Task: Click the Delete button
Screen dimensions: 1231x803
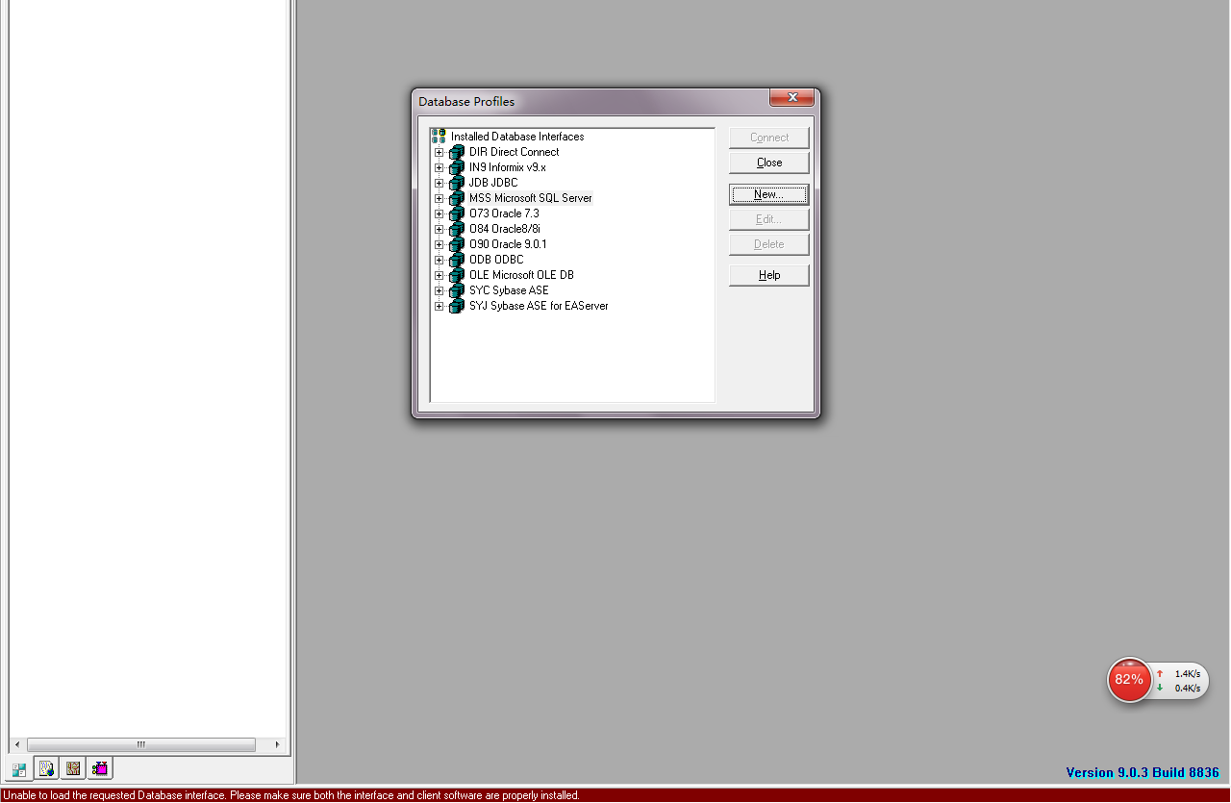Action: (769, 244)
